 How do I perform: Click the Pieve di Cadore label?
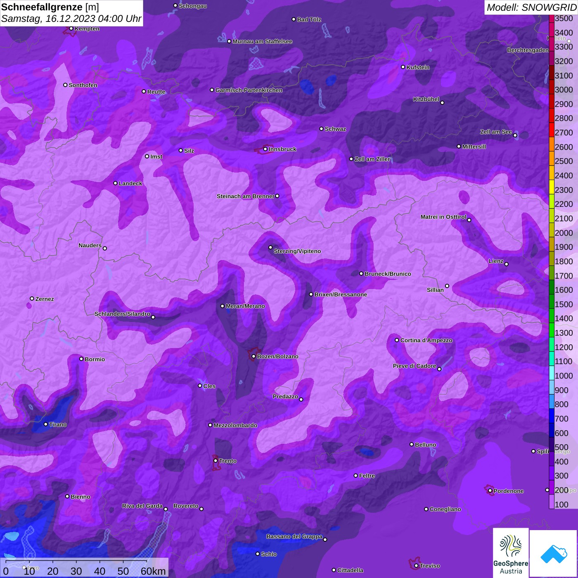(x=415, y=366)
